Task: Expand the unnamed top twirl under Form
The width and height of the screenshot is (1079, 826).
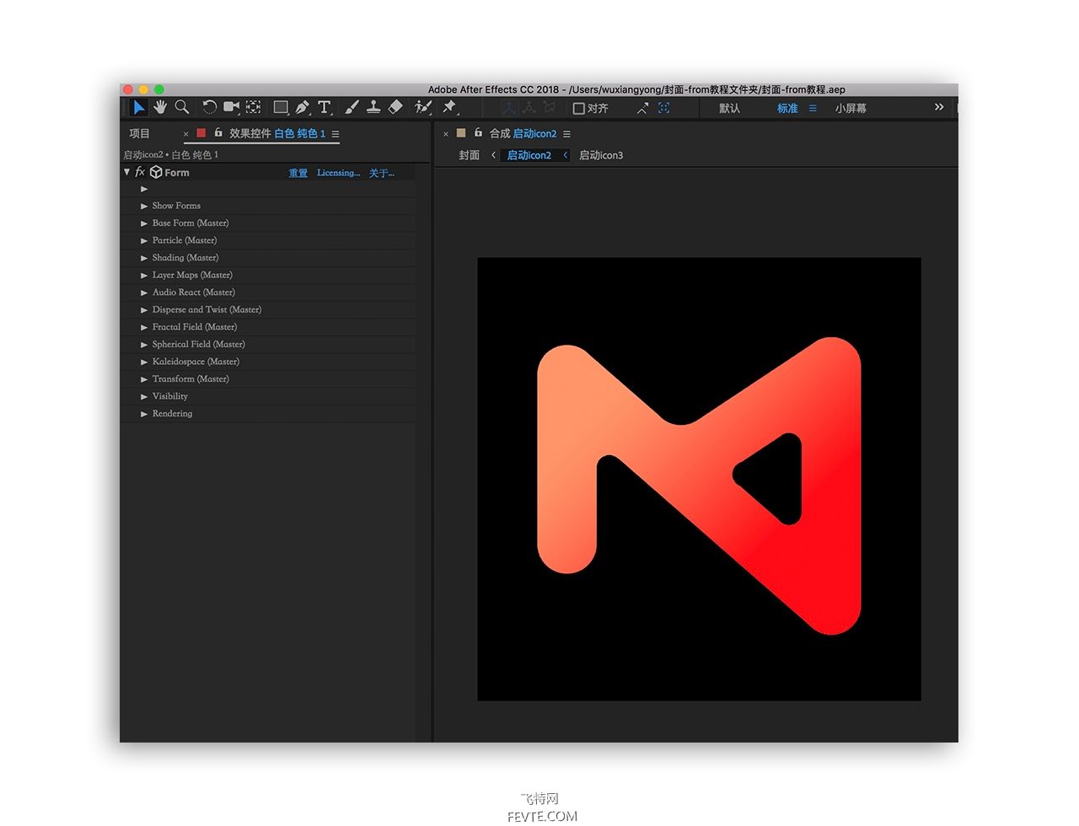Action: pos(144,189)
